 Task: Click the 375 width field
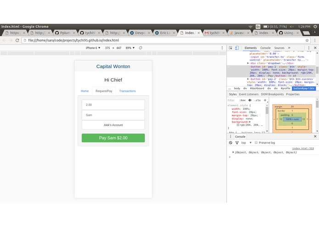pyautogui.click(x=107, y=48)
